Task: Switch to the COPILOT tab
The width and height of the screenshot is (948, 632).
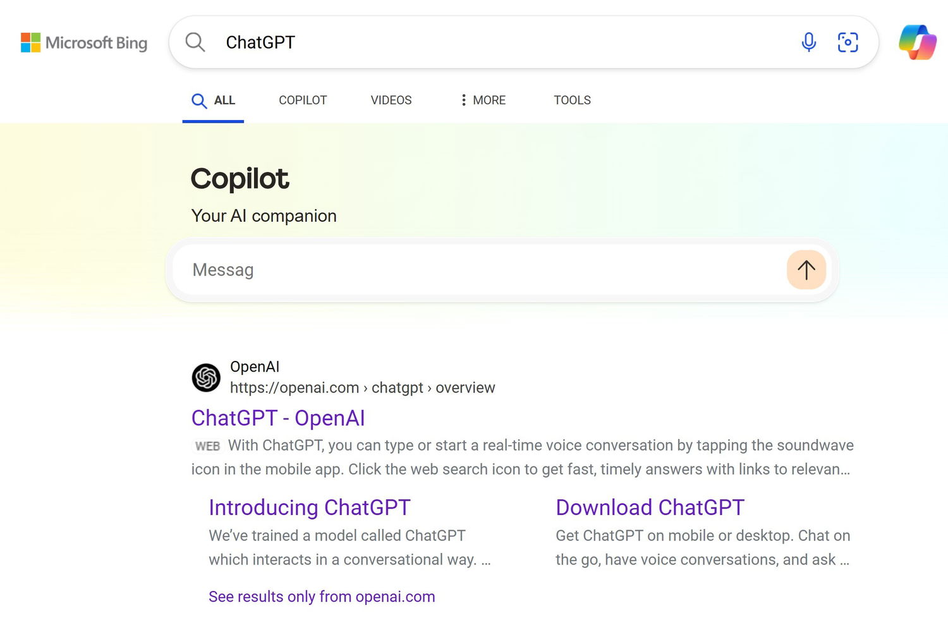Action: coord(303,100)
